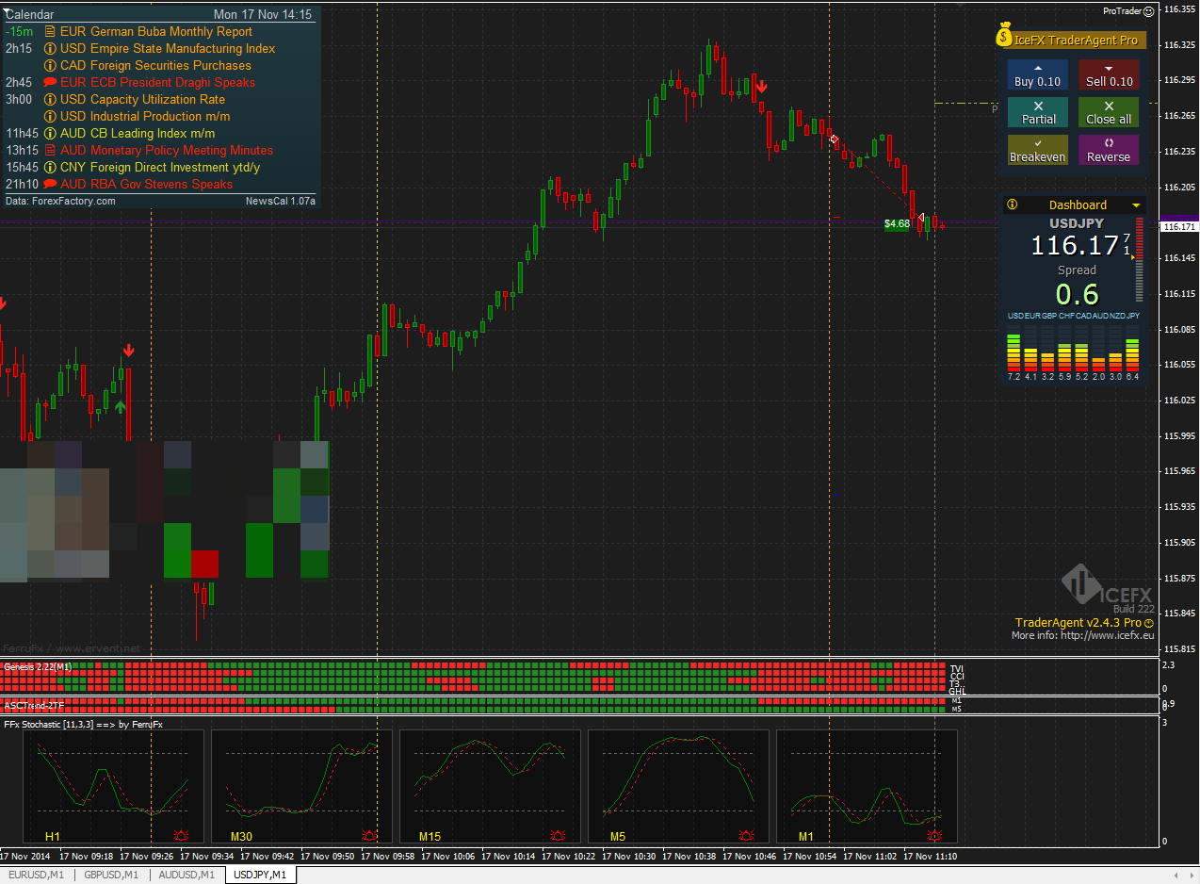Click the Genesis 2.22(M1) indicator label
1200x884 pixels.
click(x=37, y=666)
